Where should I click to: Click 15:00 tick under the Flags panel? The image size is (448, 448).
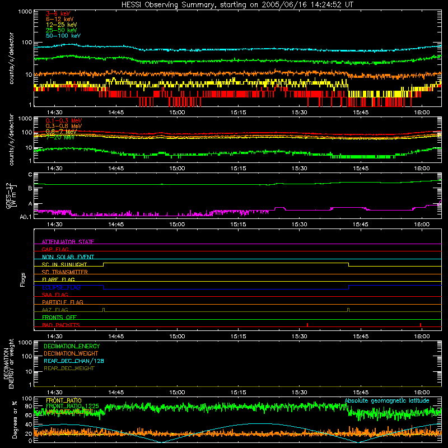click(177, 337)
